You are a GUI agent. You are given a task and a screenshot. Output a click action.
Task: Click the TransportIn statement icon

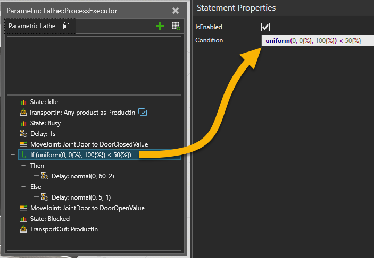click(x=23, y=112)
